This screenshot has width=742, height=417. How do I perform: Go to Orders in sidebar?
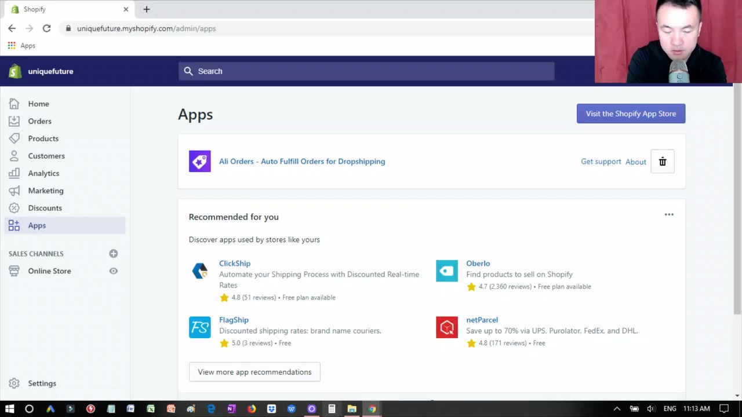[x=39, y=121]
